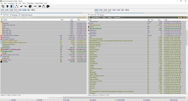Click the last icon in the right drive bar
This screenshot has height=101, width=188.
coord(127,10)
